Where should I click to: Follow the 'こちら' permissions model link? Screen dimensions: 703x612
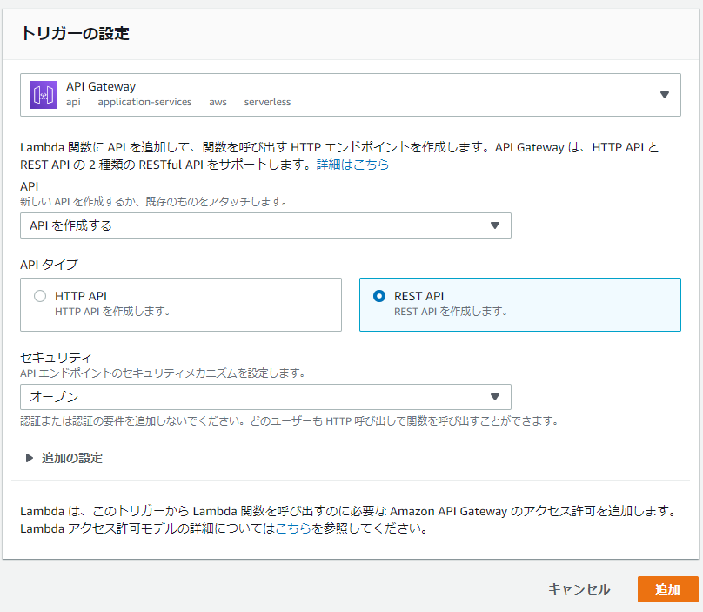click(293, 528)
